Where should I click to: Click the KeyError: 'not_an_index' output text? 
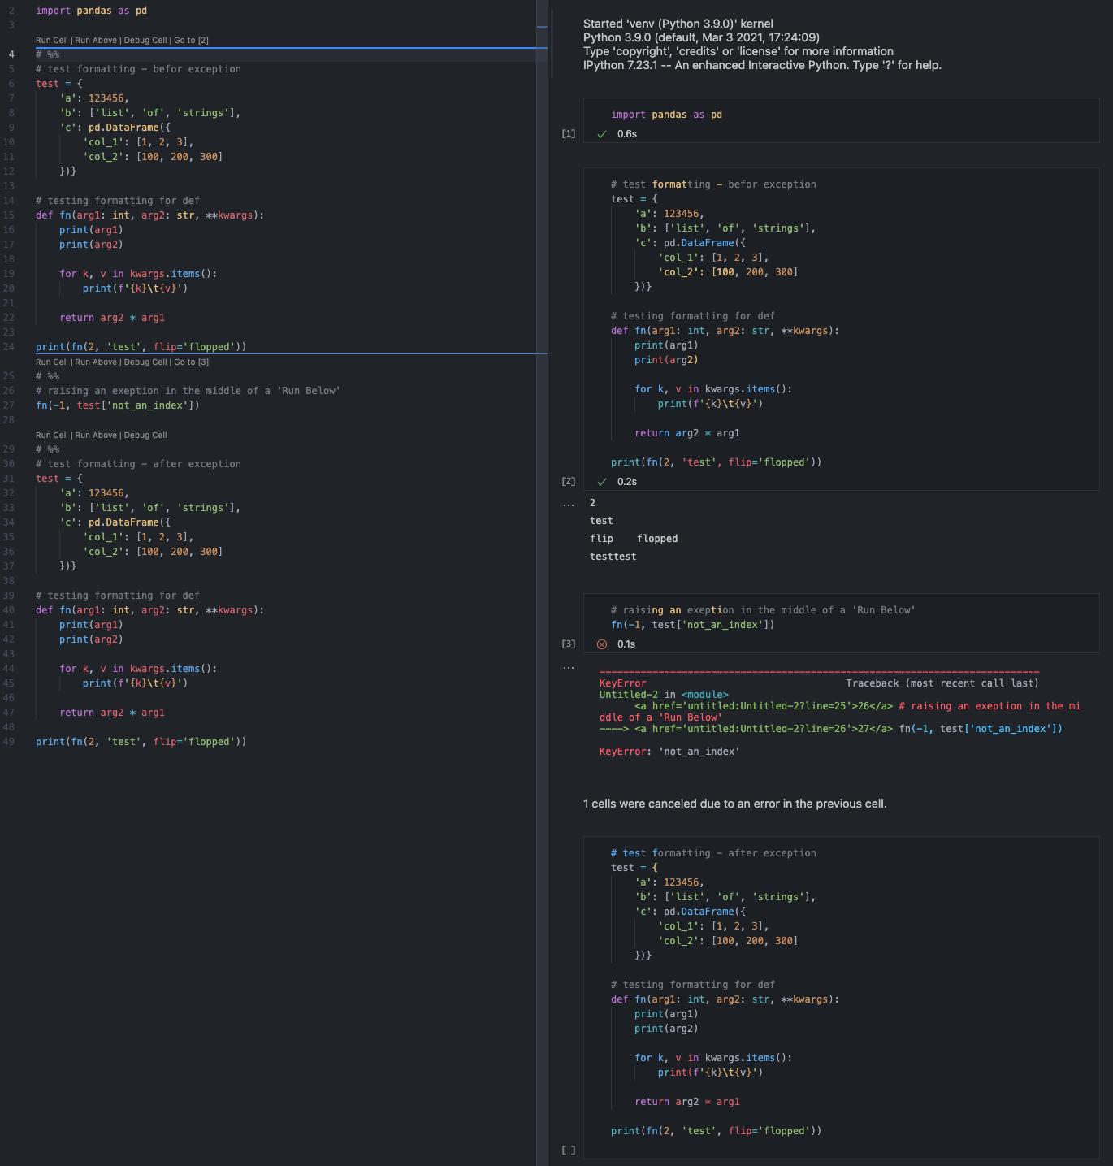(x=668, y=751)
